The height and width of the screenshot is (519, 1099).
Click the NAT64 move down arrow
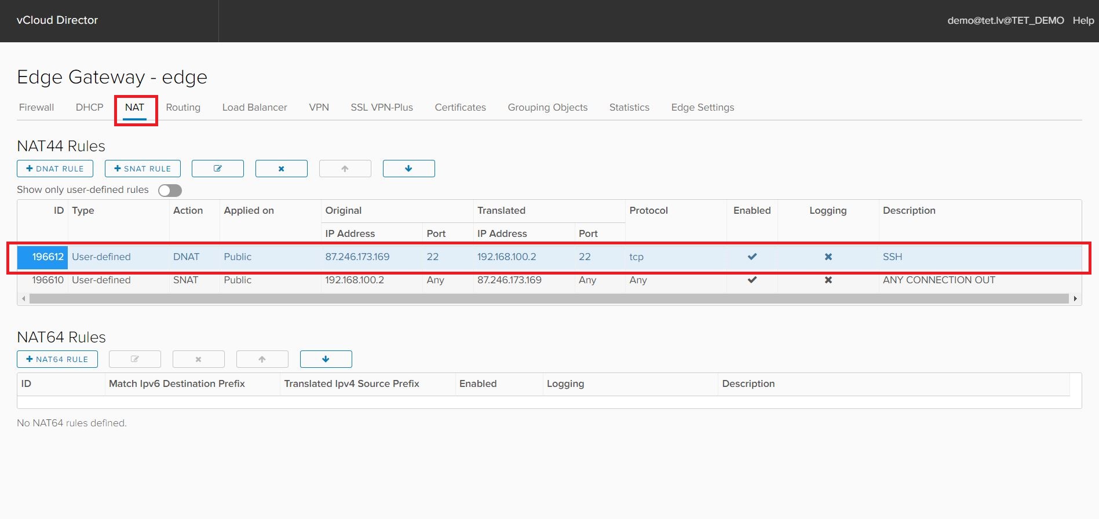[326, 359]
